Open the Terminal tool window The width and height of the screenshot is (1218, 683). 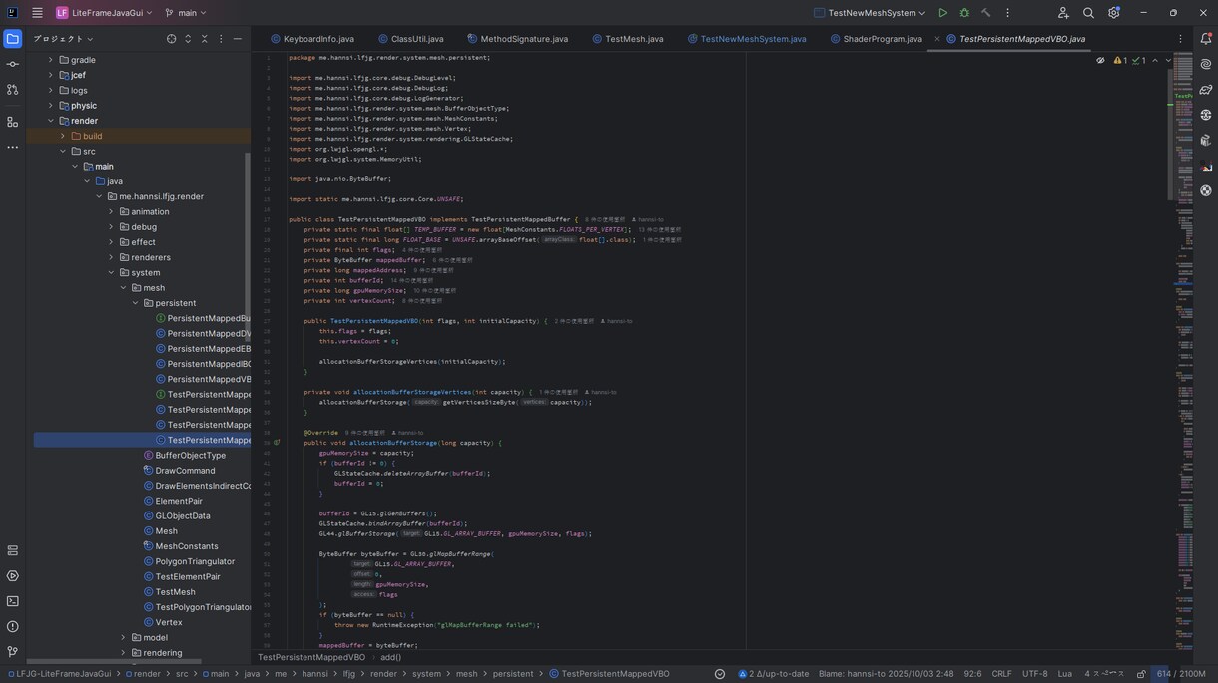[12, 601]
